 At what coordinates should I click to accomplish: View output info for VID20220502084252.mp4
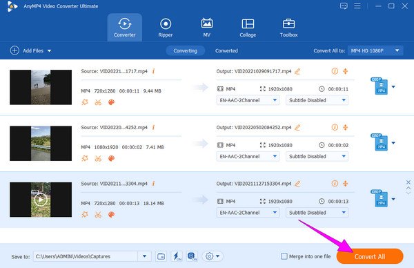pos(335,127)
